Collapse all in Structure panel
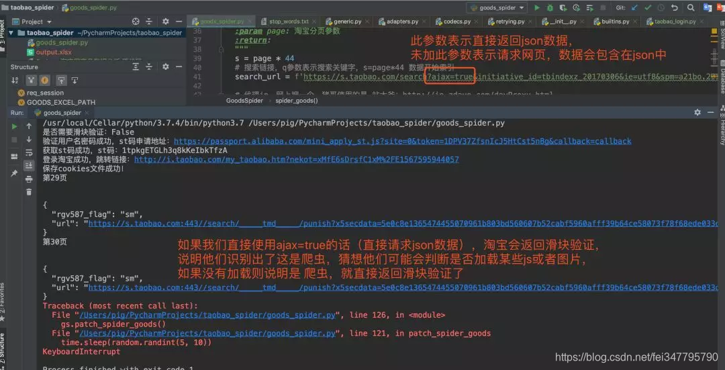This screenshot has width=725, height=370. (149, 67)
